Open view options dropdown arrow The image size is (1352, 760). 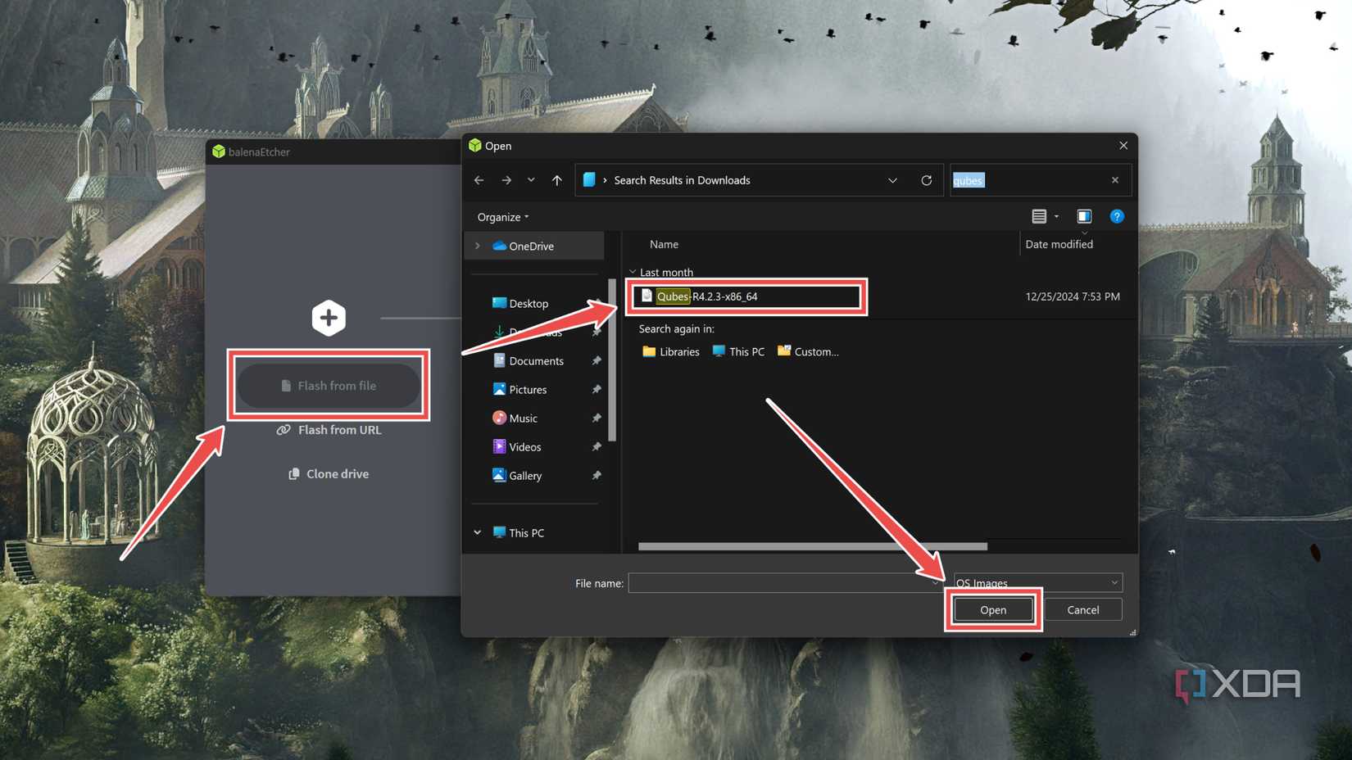pyautogui.click(x=1057, y=217)
